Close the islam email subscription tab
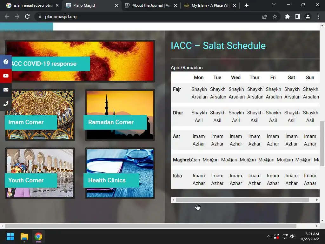 coord(57,5)
